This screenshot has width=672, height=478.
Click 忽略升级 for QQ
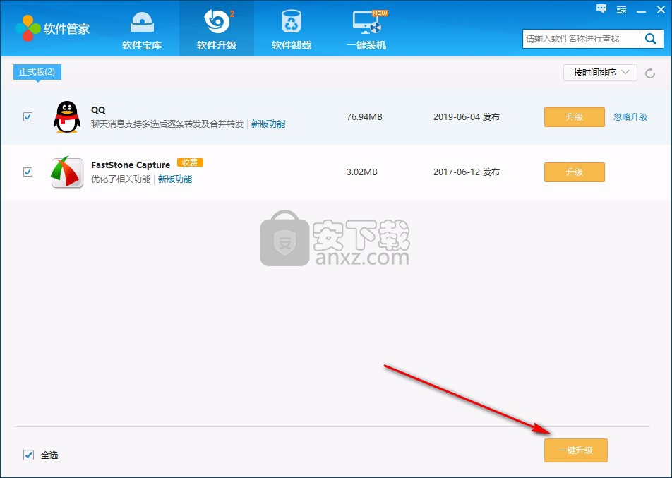pyautogui.click(x=630, y=117)
